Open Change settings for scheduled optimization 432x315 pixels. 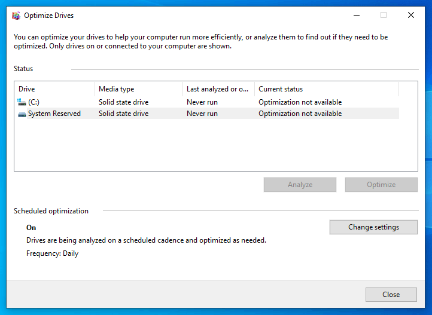pyautogui.click(x=373, y=227)
